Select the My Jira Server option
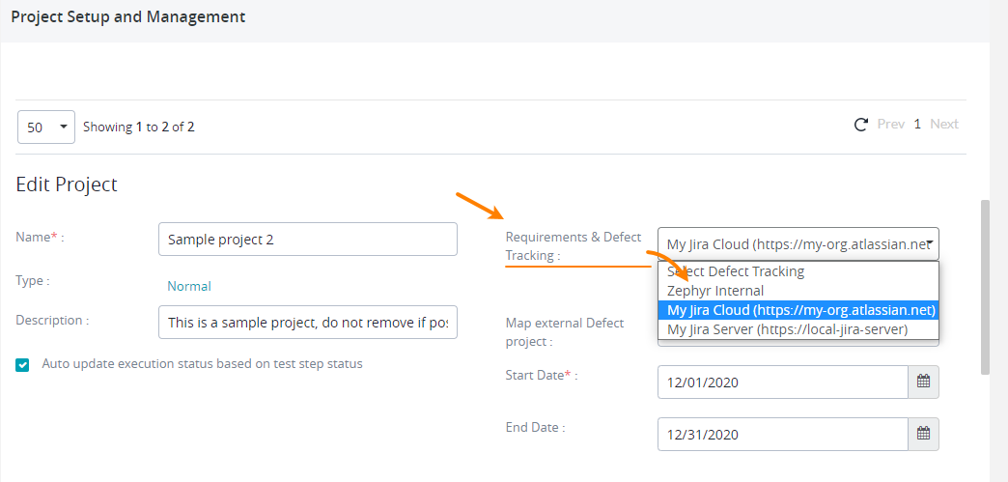The image size is (1008, 482). [x=787, y=329]
